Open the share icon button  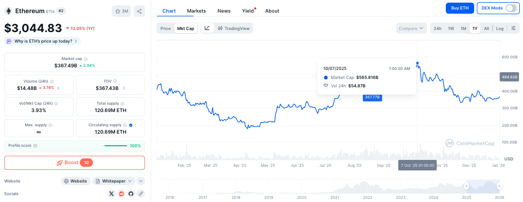[x=140, y=11]
